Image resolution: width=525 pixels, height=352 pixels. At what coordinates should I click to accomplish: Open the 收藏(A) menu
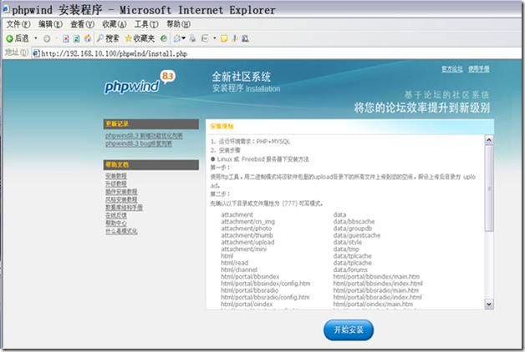coord(115,24)
